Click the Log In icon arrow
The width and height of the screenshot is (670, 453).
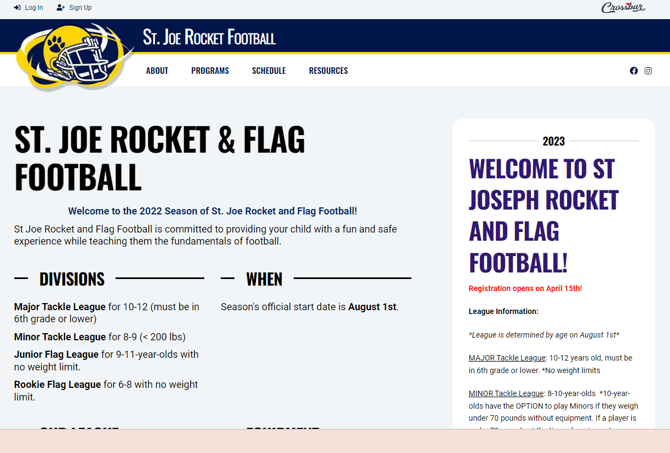(x=18, y=8)
